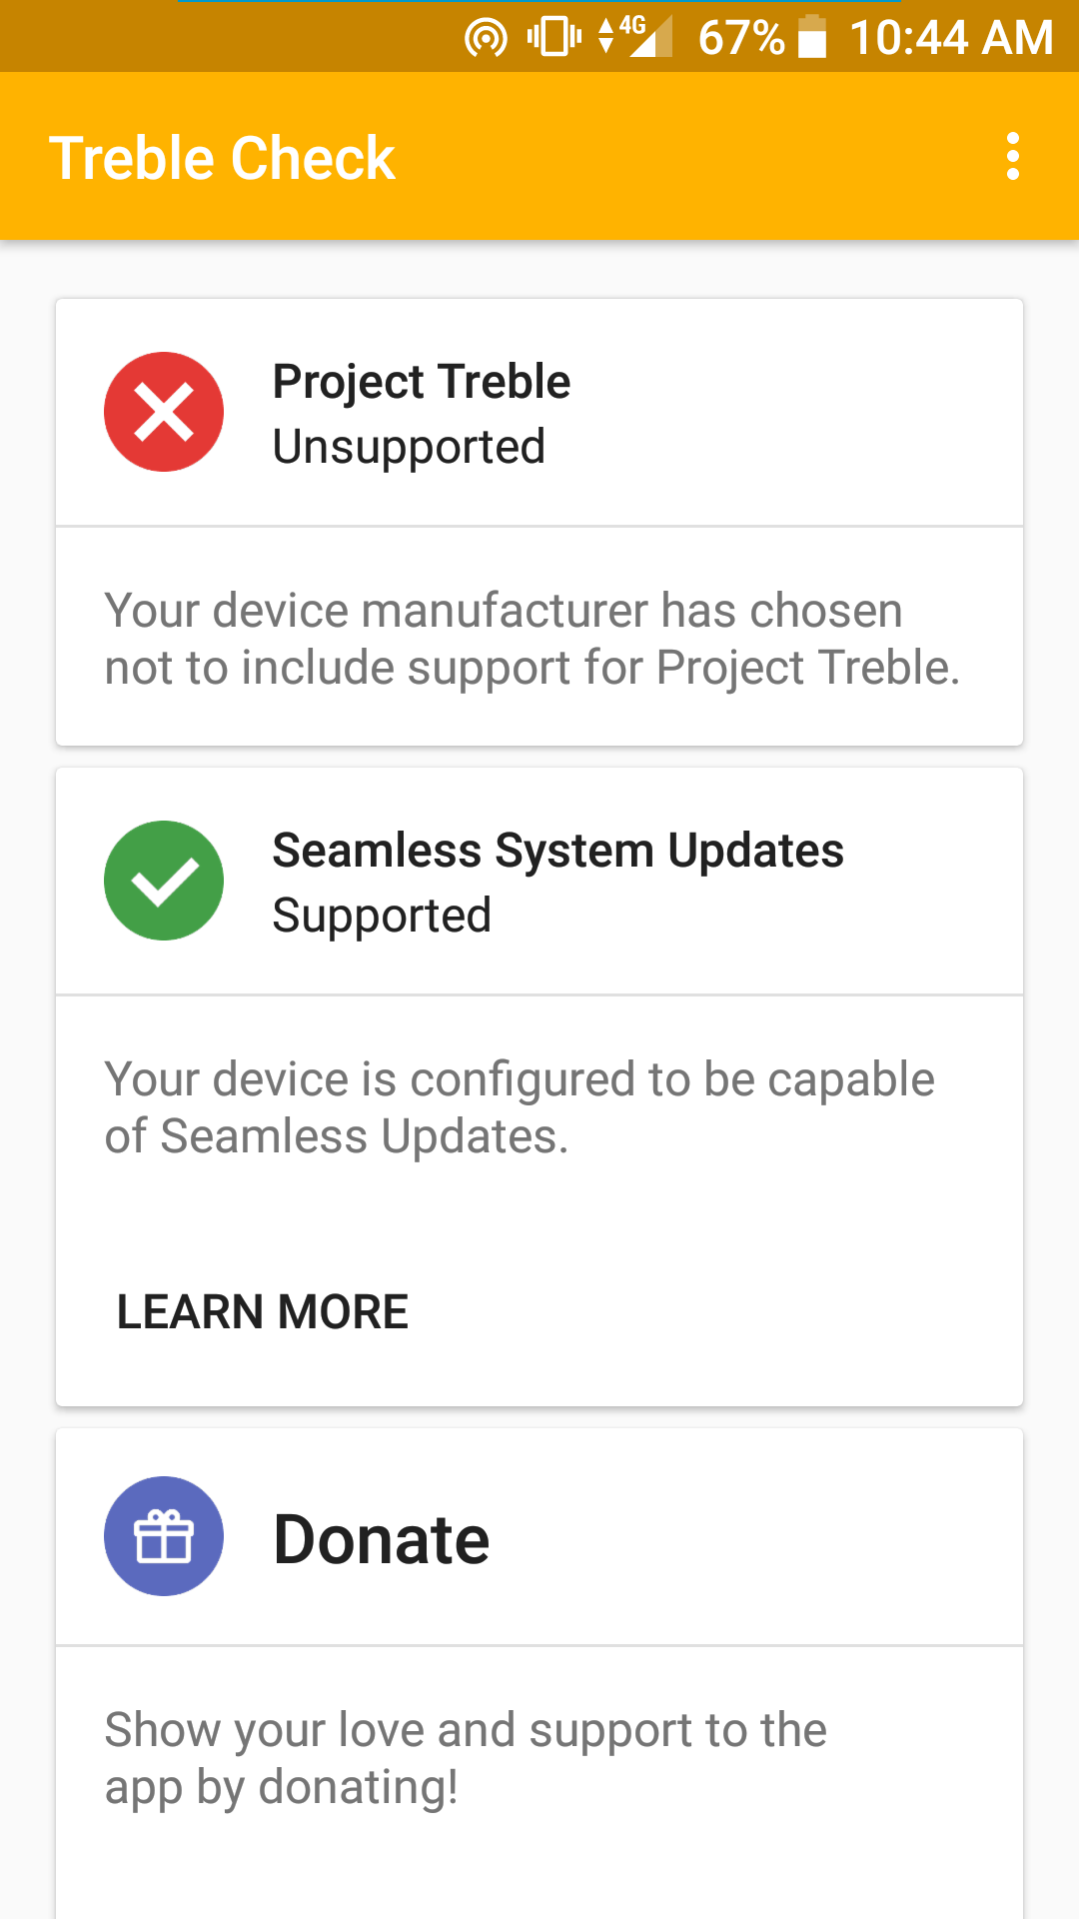Tap the 4G signal strength icon
Viewport: 1079px width, 1919px height.
(x=635, y=37)
